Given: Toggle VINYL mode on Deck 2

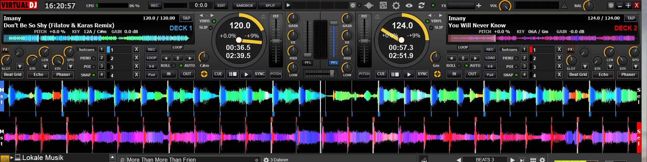Looking at the screenshot, I should tap(428, 21).
